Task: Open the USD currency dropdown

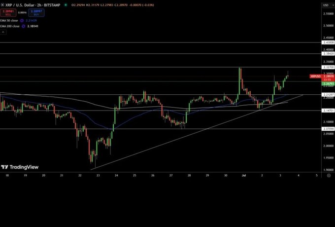Action: tap(328, 5)
